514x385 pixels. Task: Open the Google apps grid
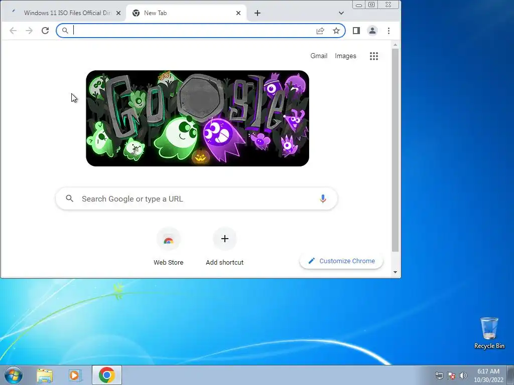click(x=374, y=56)
